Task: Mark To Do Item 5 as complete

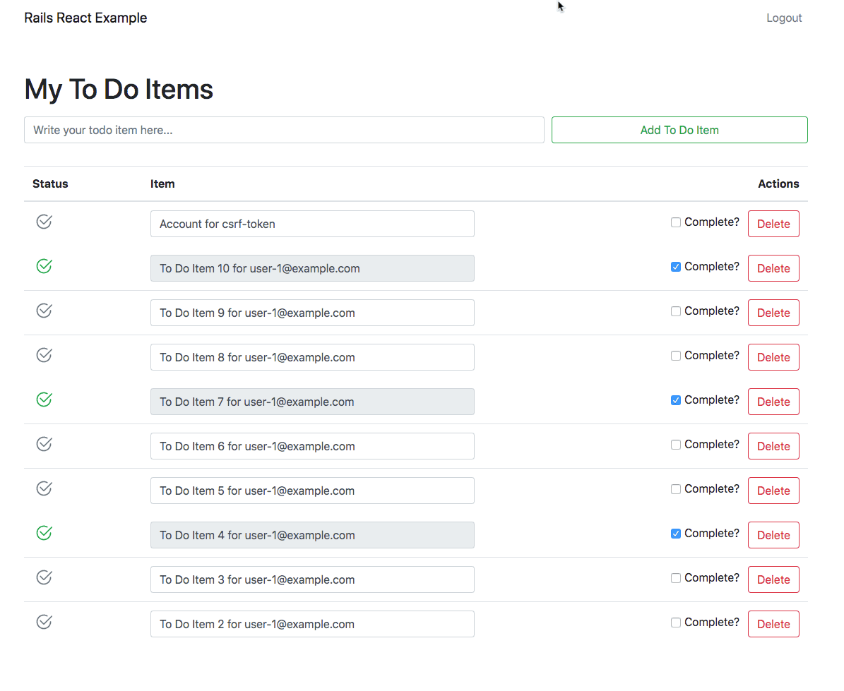Action: (x=676, y=490)
